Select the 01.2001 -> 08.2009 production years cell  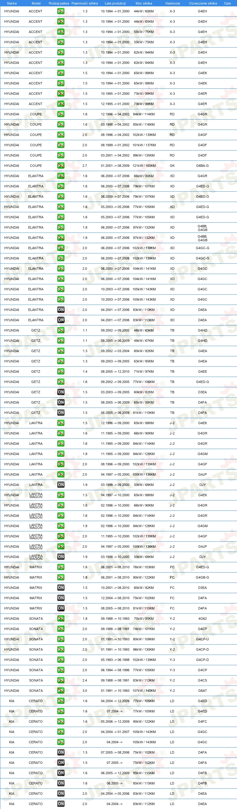(x=115, y=166)
